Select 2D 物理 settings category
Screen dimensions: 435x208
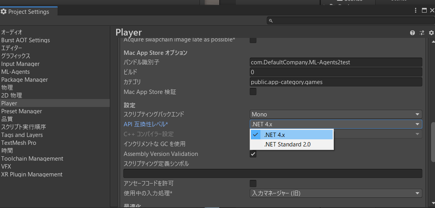tap(55, 95)
